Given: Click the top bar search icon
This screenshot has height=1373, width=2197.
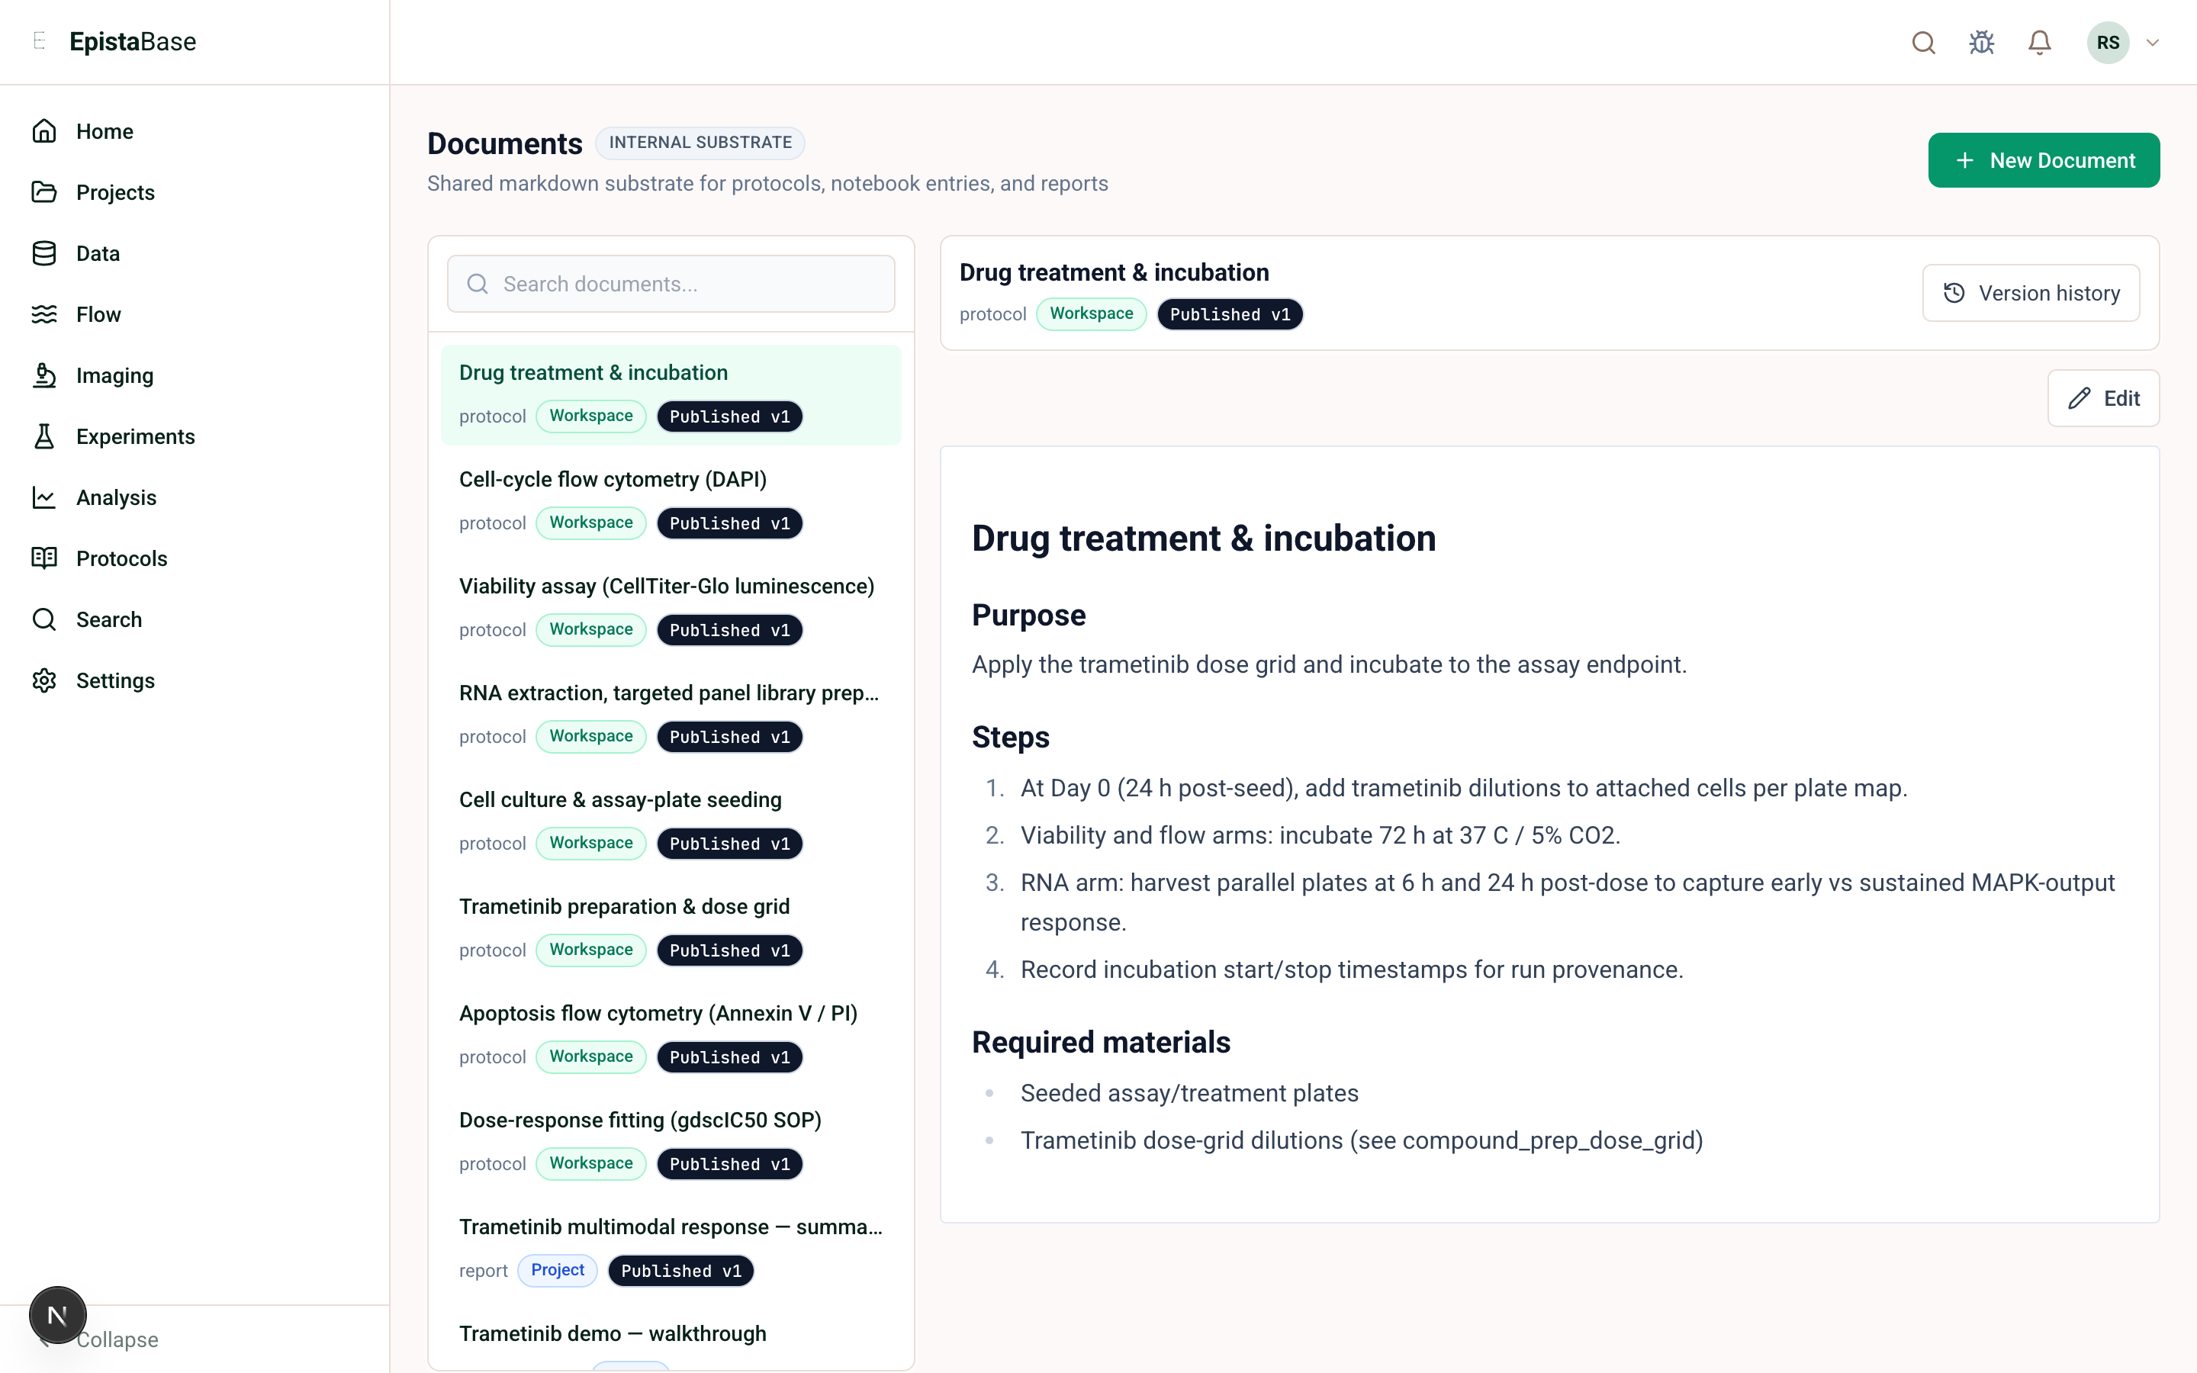Looking at the screenshot, I should tap(1923, 43).
